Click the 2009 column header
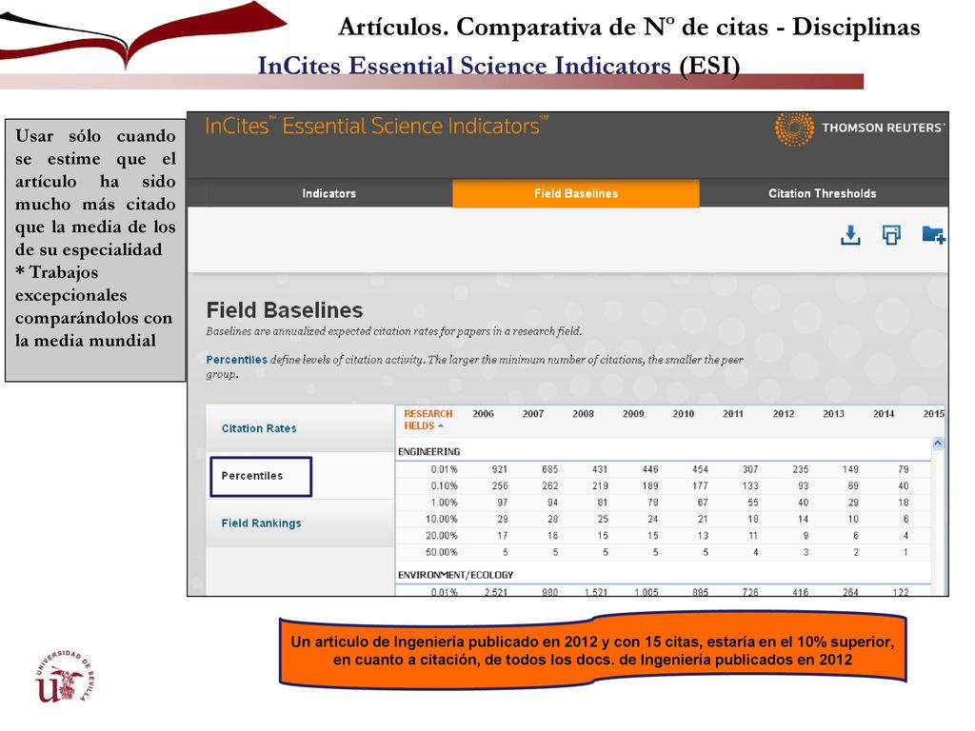The height and width of the screenshot is (731, 975). [633, 414]
